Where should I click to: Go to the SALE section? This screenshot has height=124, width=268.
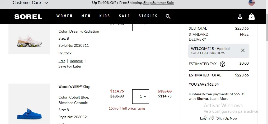124,16
